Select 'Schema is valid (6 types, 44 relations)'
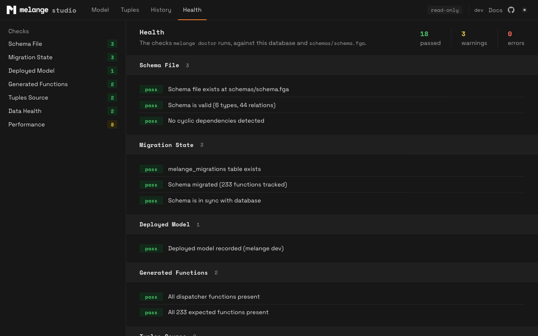Image resolution: width=538 pixels, height=336 pixels. [332, 105]
